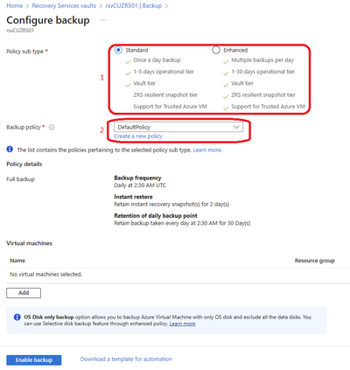This screenshot has width=350, height=370.
Task: Click the blue info icon beside policy list note
Action: pos(10,150)
